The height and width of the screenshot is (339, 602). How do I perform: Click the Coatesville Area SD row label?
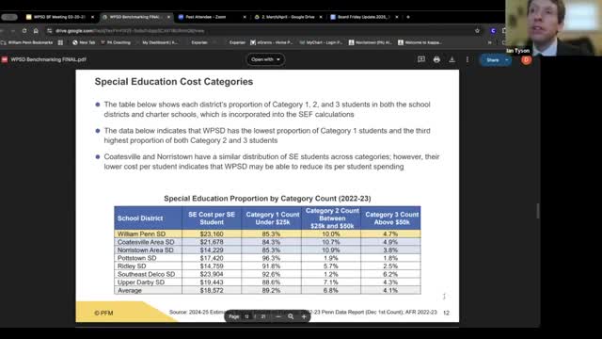click(146, 242)
